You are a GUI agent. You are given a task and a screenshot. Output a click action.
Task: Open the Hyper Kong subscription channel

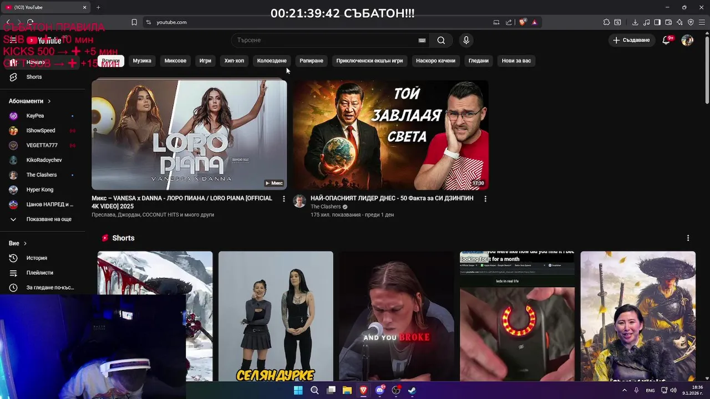pyautogui.click(x=43, y=190)
